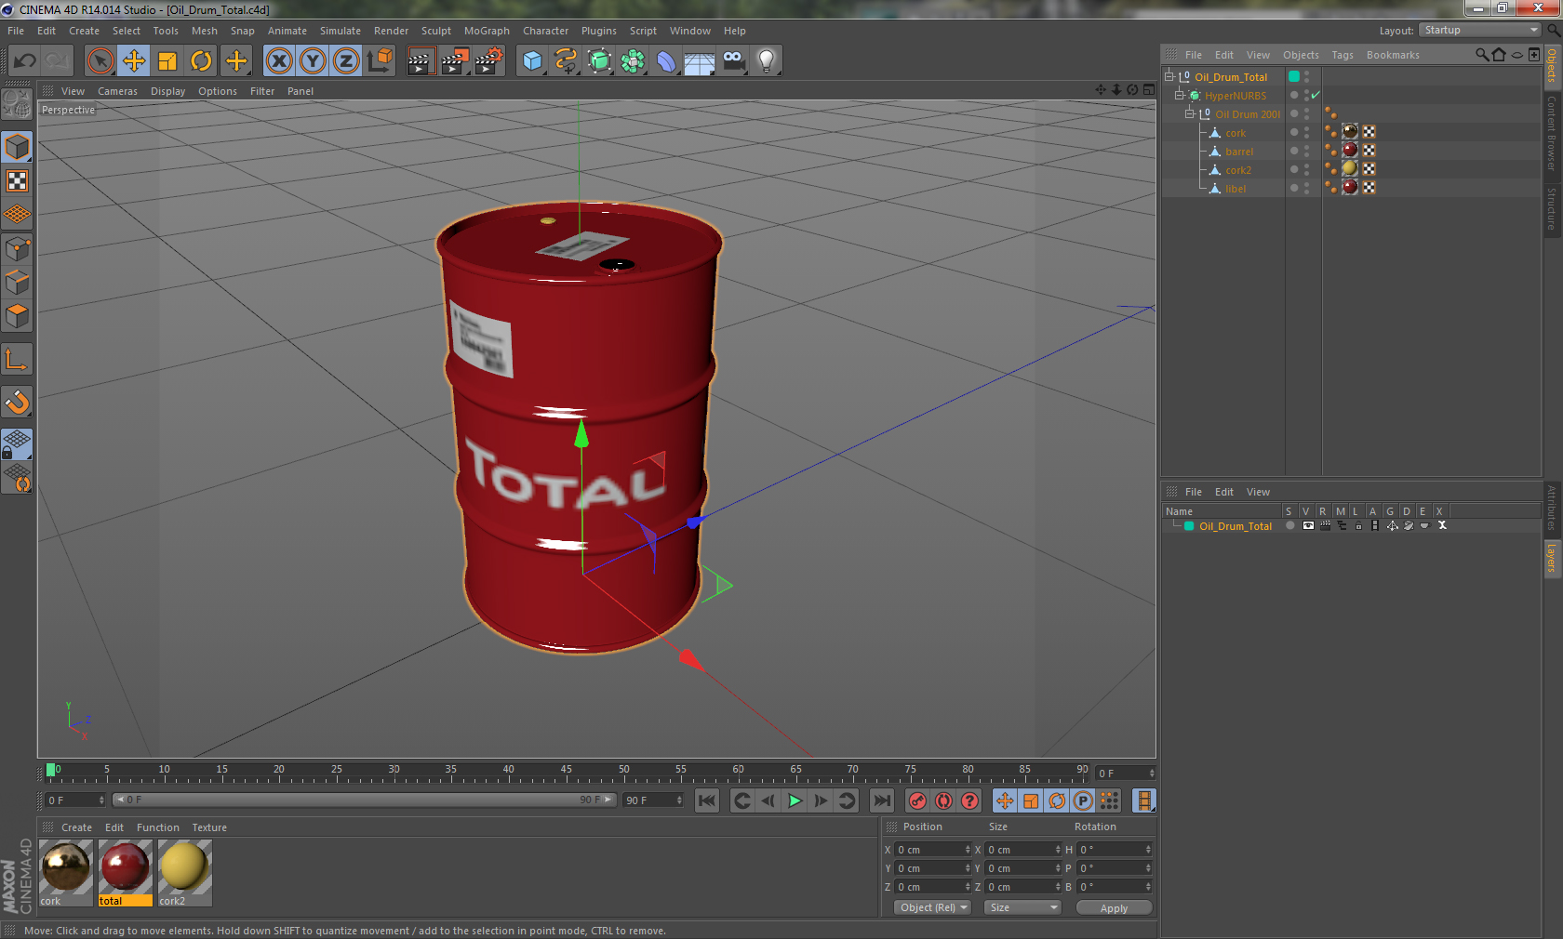This screenshot has width=1563, height=939.
Task: Select the libel object in tree
Action: tap(1235, 189)
